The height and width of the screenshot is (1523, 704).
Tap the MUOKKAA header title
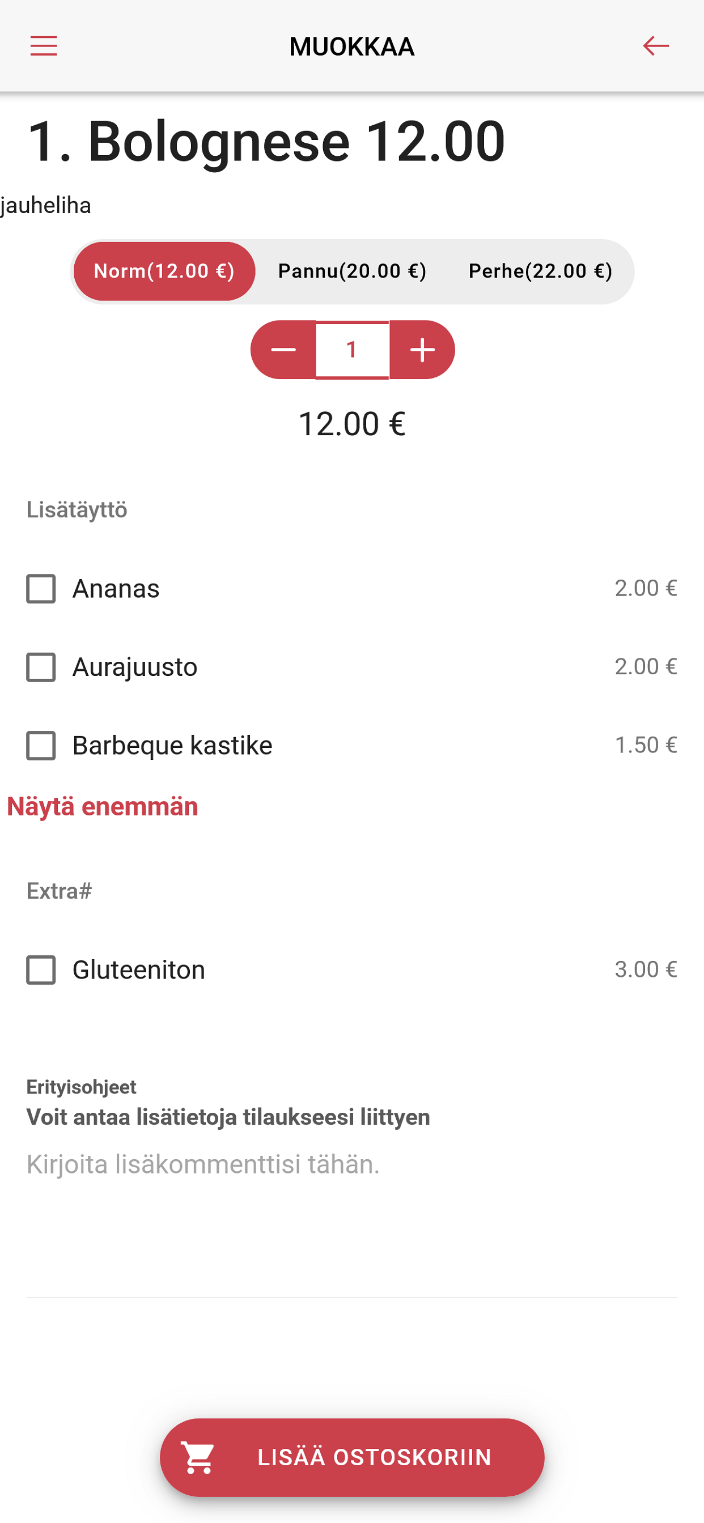[x=352, y=46]
